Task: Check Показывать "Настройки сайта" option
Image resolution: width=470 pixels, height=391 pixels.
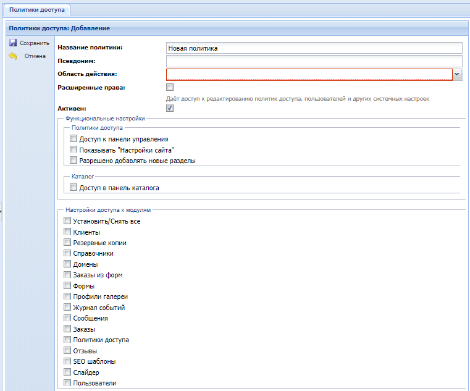Action: point(73,150)
